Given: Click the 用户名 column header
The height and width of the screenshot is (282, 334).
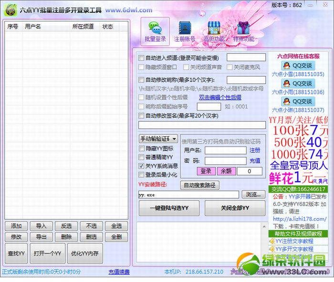Looking at the screenshot, I should point(46,27).
